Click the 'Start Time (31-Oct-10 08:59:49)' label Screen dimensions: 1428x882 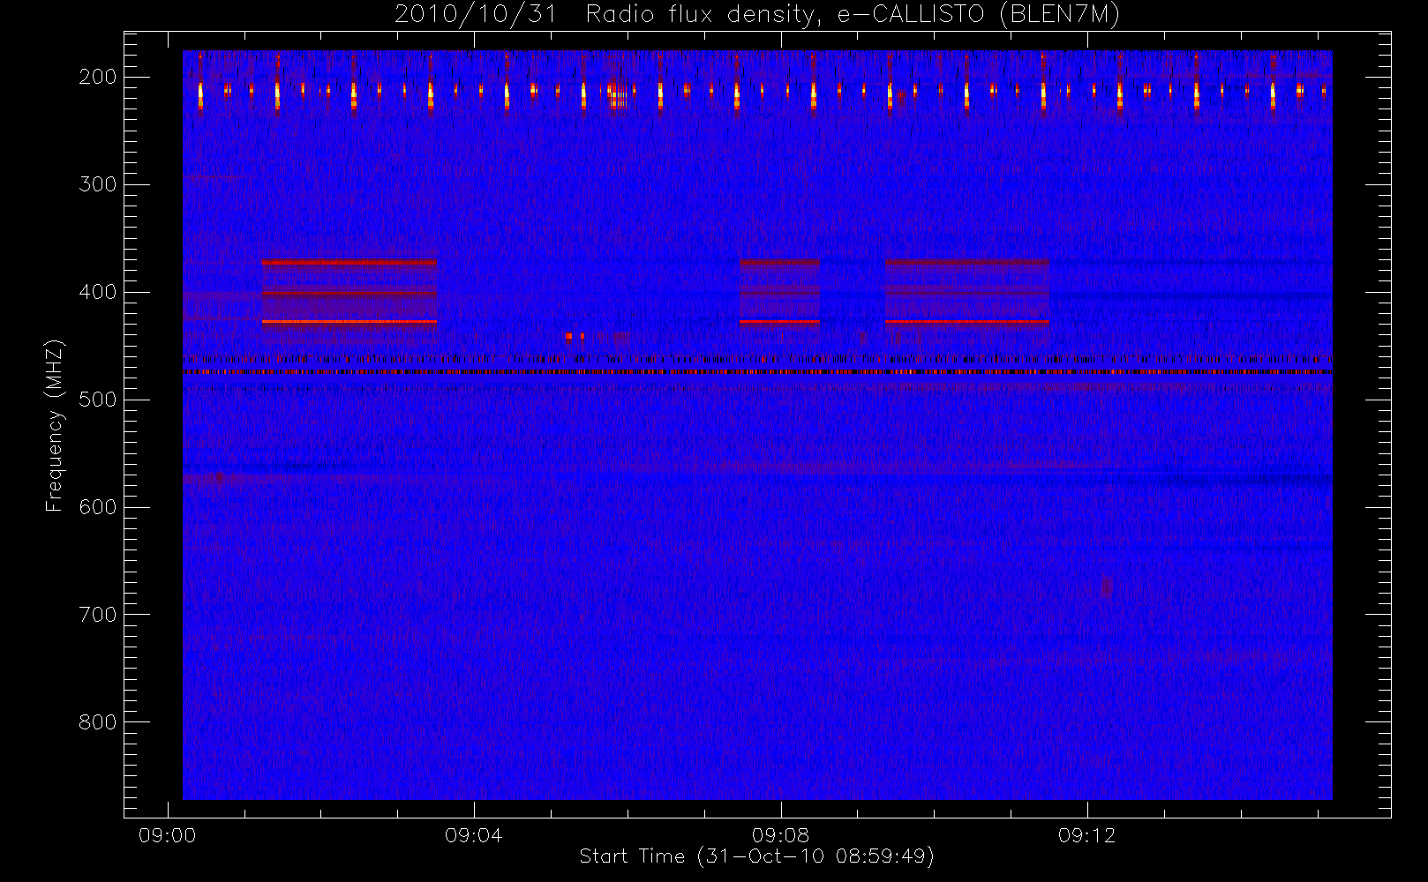pos(756,856)
